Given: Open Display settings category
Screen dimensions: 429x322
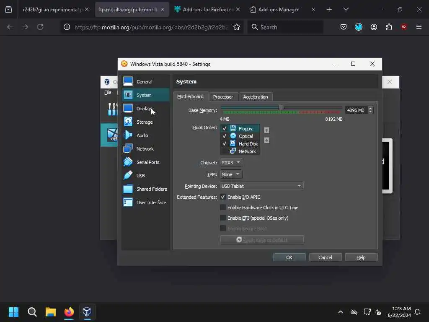Looking at the screenshot, I should tap(145, 109).
